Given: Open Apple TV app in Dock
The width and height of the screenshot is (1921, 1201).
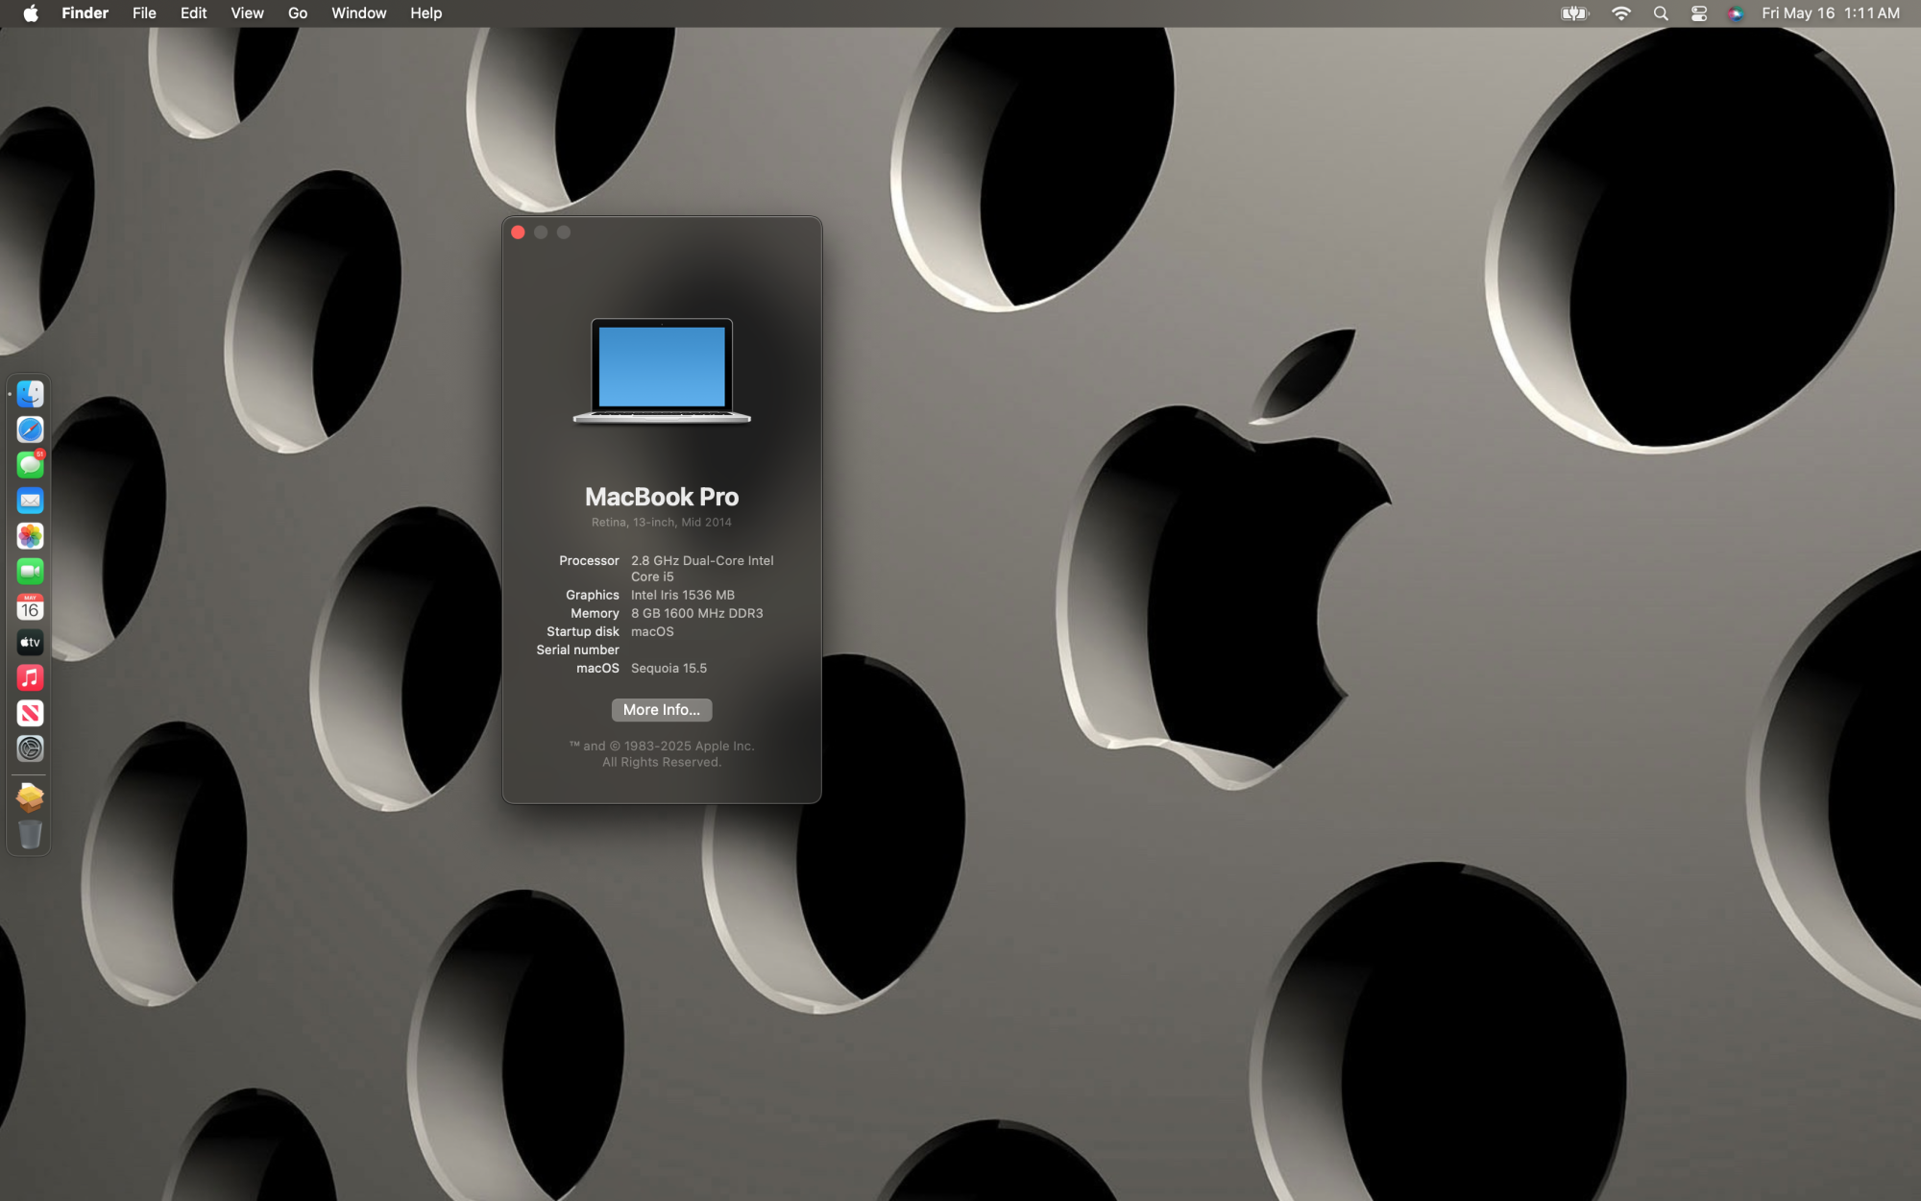Looking at the screenshot, I should point(30,642).
